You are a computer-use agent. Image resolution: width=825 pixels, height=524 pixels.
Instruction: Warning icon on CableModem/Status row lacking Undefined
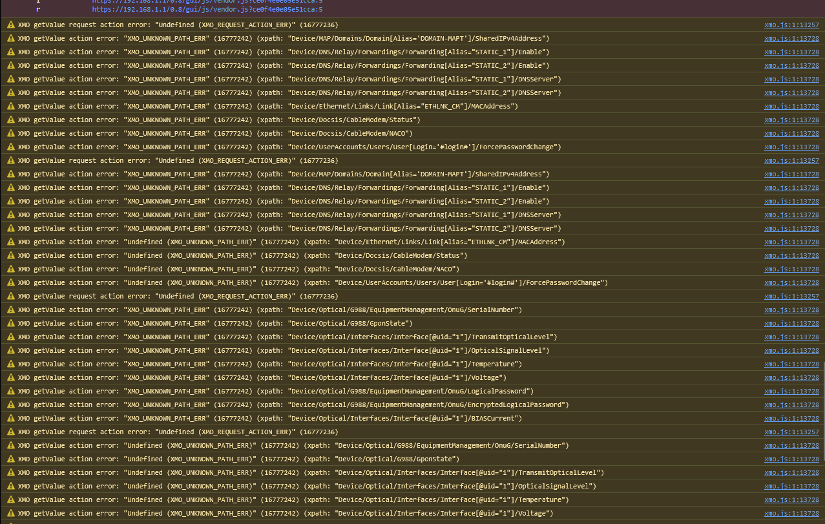pos(10,120)
